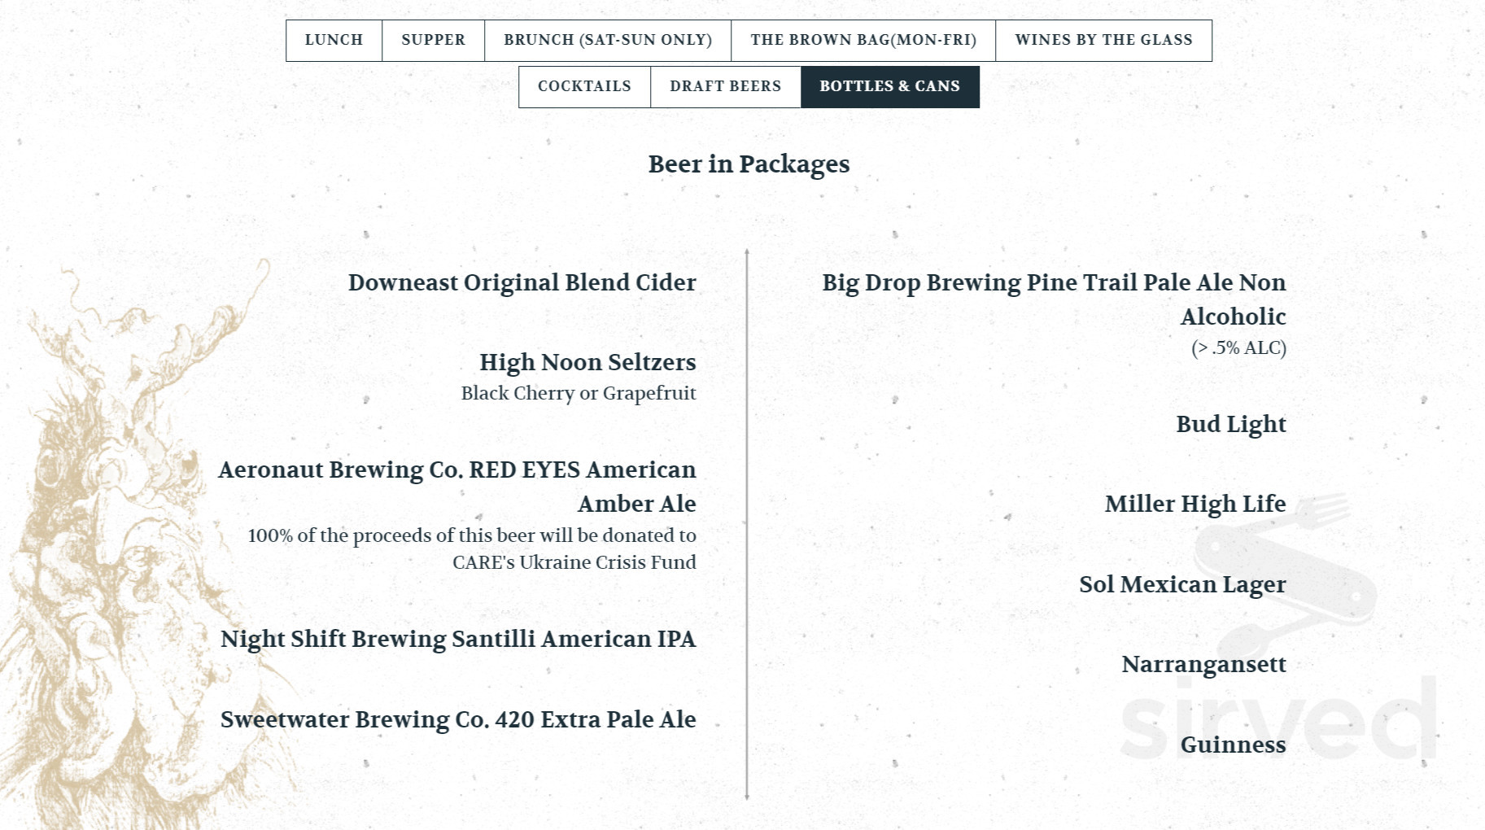Click High Noon Seltzers entry

tap(587, 363)
